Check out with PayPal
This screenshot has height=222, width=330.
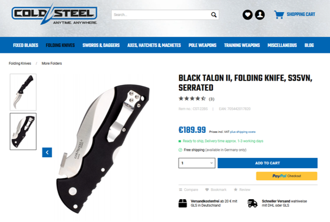[x=287, y=176]
